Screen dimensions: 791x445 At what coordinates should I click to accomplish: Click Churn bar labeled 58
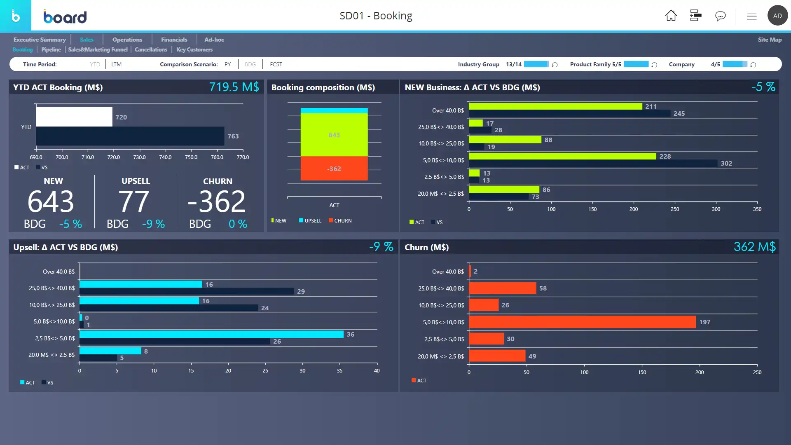click(503, 288)
